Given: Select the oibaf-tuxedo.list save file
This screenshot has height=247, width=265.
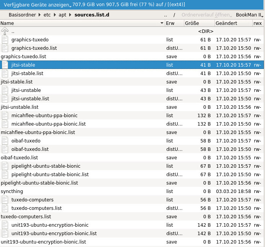Looking at the screenshot, I should [x=132, y=157].
